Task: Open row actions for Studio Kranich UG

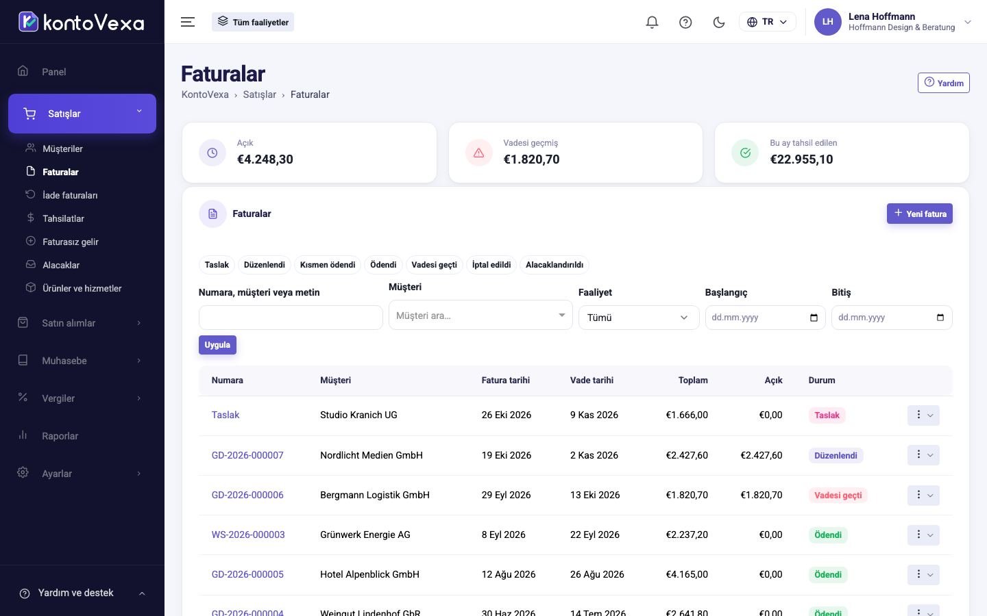Action: (x=923, y=415)
